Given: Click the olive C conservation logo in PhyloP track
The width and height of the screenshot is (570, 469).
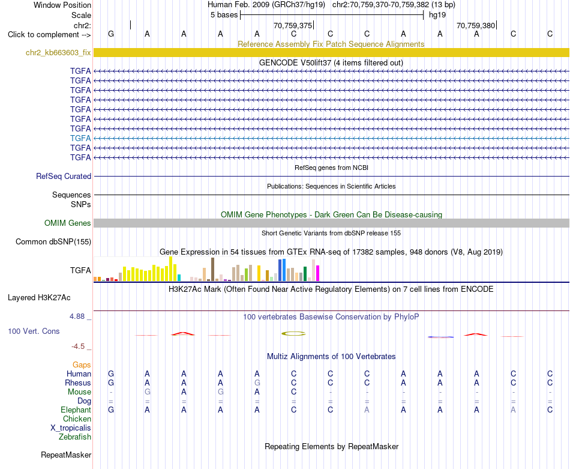Looking at the screenshot, I should click(x=293, y=333).
